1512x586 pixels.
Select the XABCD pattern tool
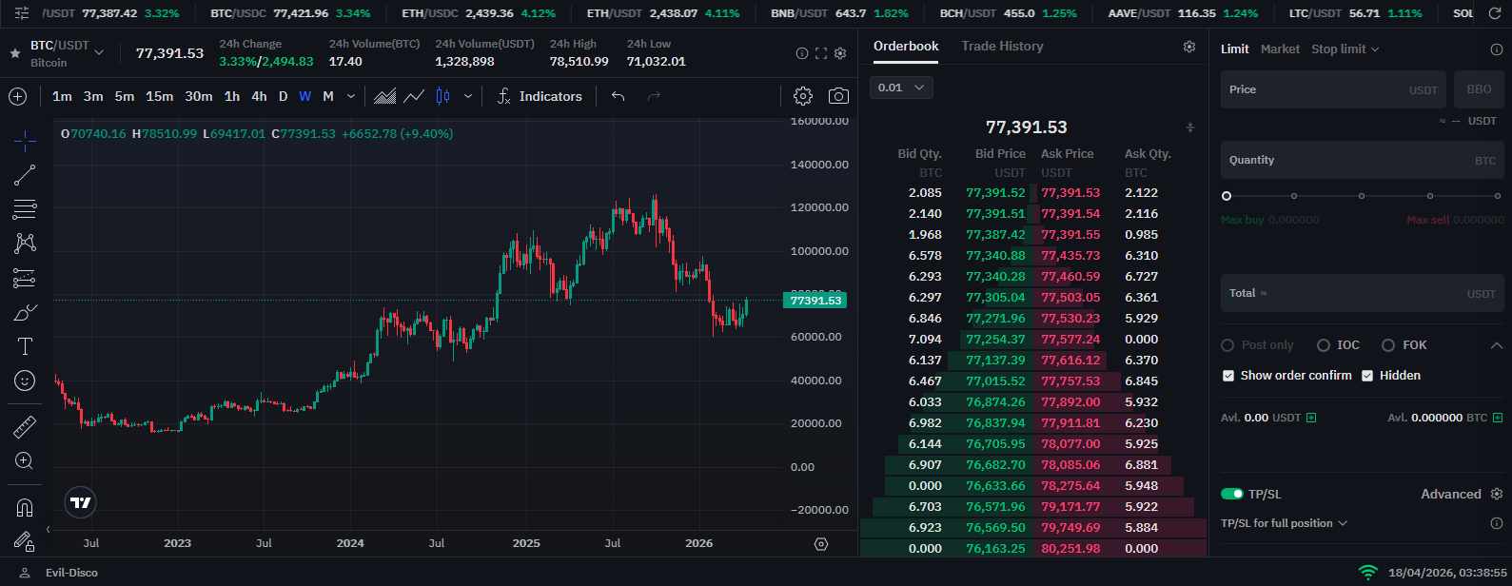click(x=25, y=244)
